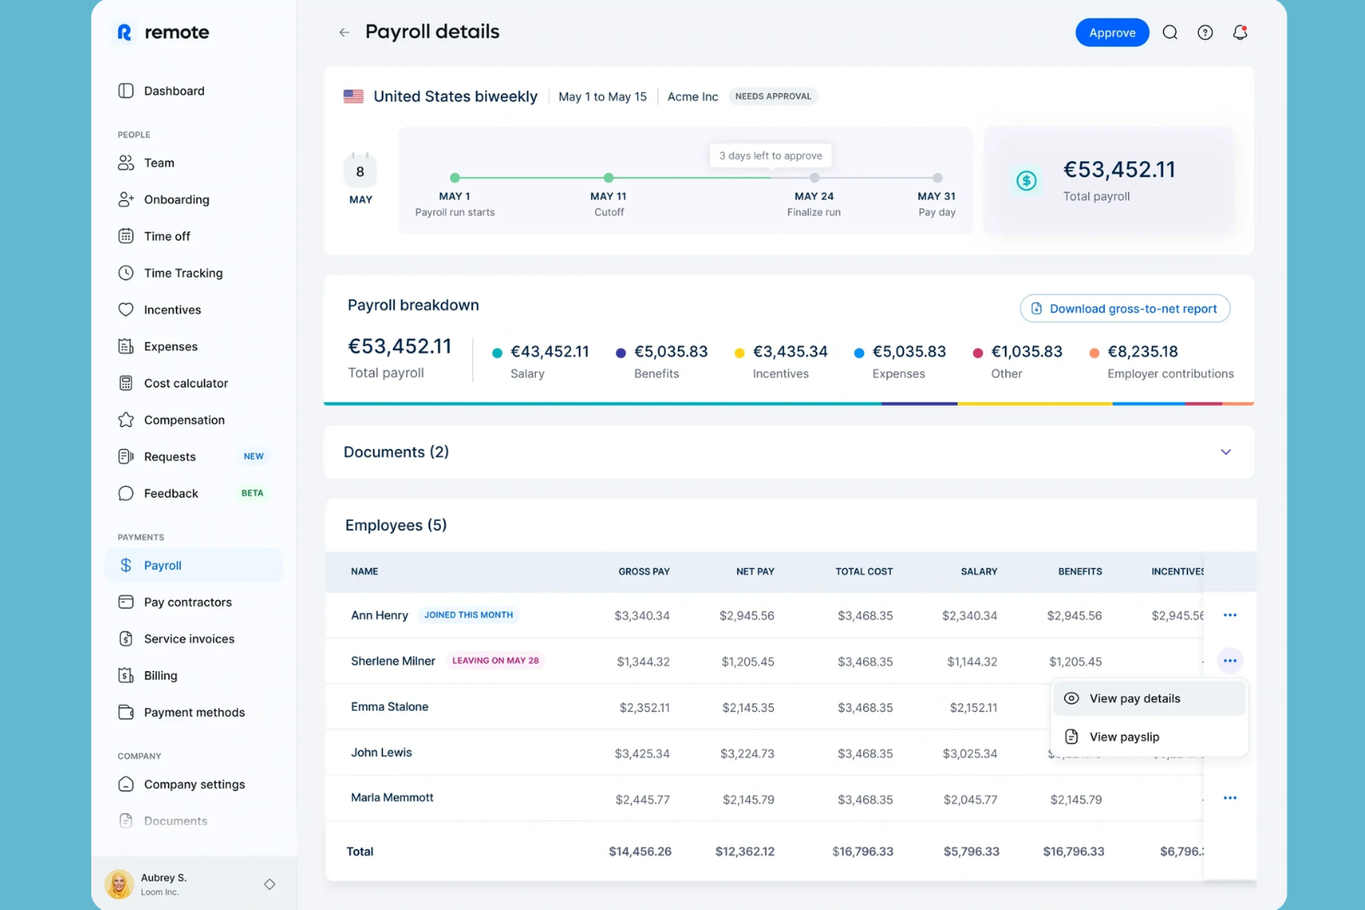The width and height of the screenshot is (1365, 910).
Task: Open the three-dot menu for Ann Henry
Action: click(x=1229, y=615)
